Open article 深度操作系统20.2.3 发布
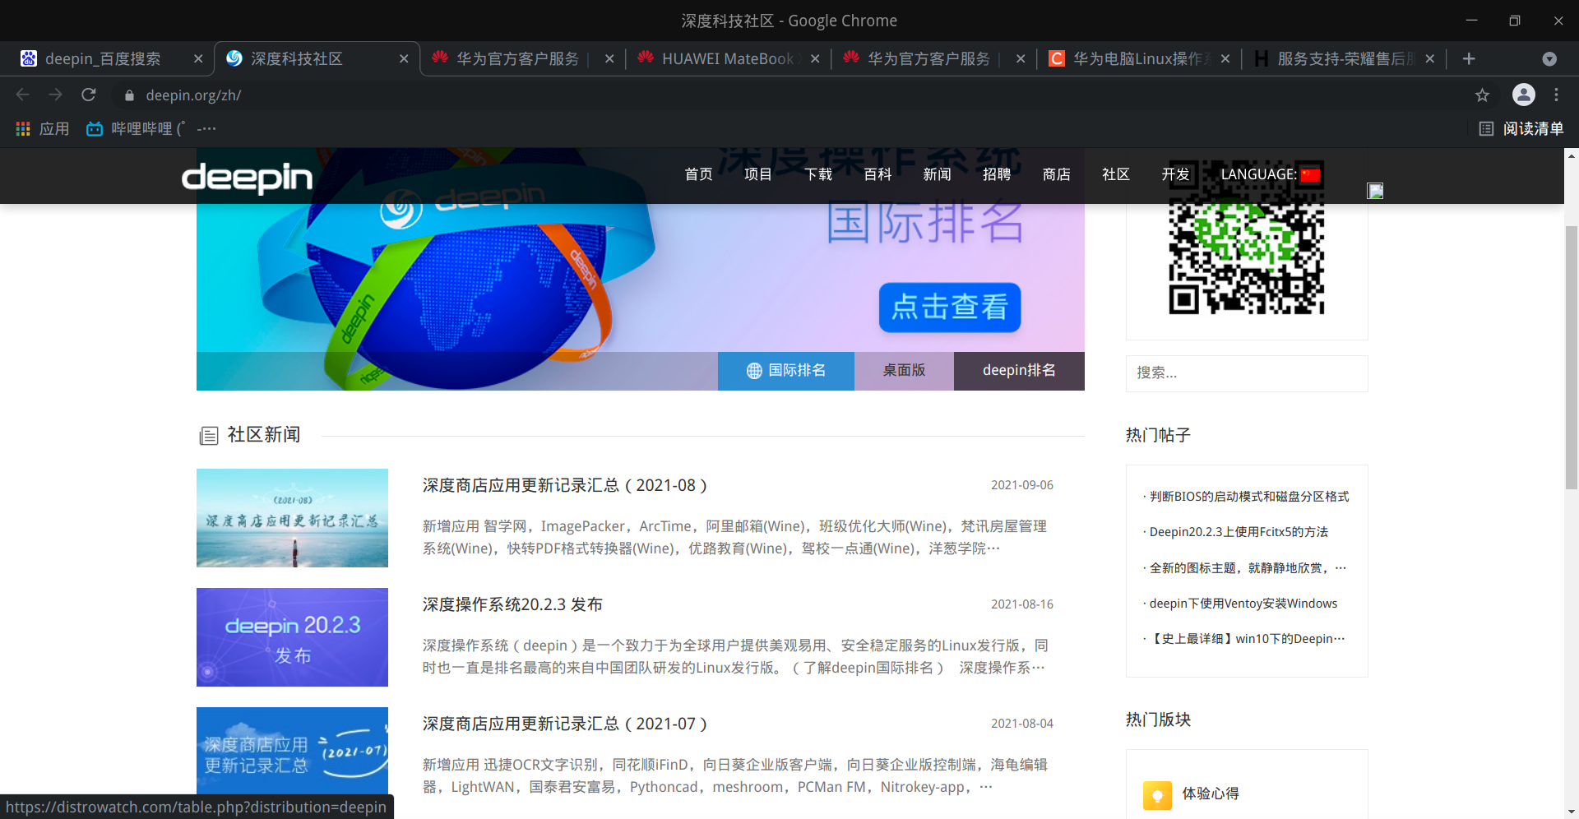Screen dimensions: 1579x819 (512, 604)
